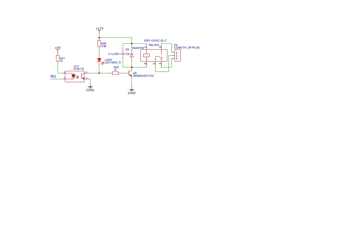Select the GND symbol under the optocoupler
The width and height of the screenshot is (346, 245).
click(90, 89)
